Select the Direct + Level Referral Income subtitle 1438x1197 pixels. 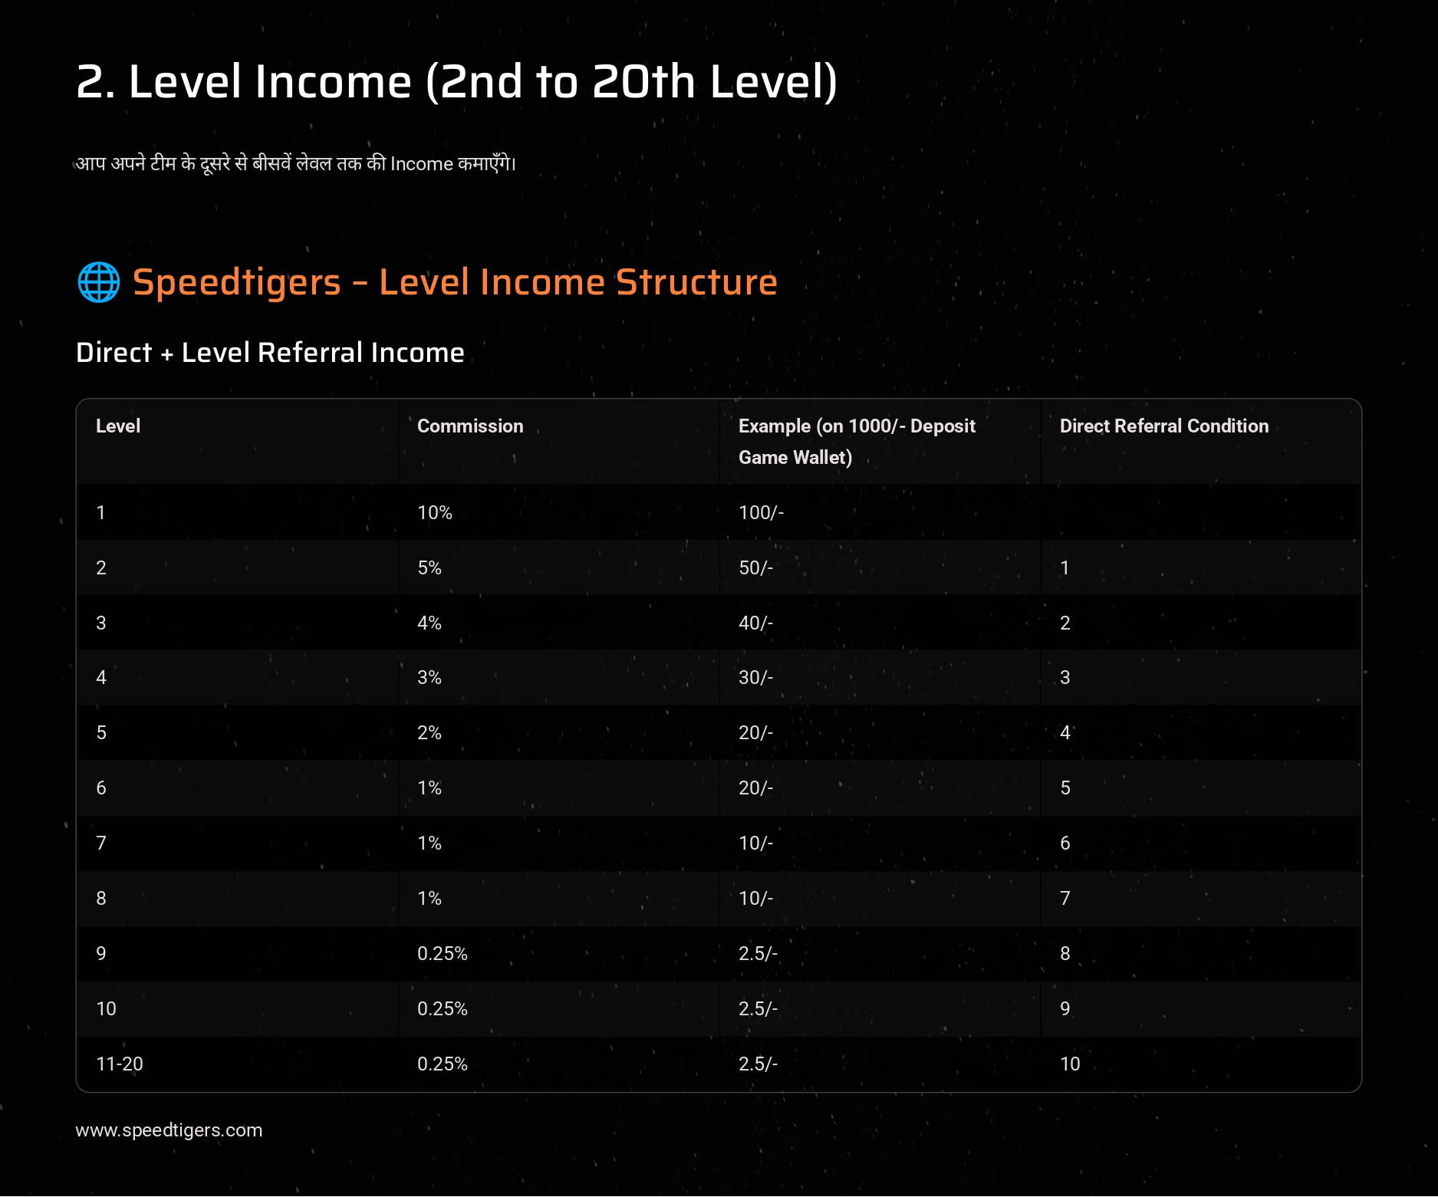pyautogui.click(x=270, y=353)
